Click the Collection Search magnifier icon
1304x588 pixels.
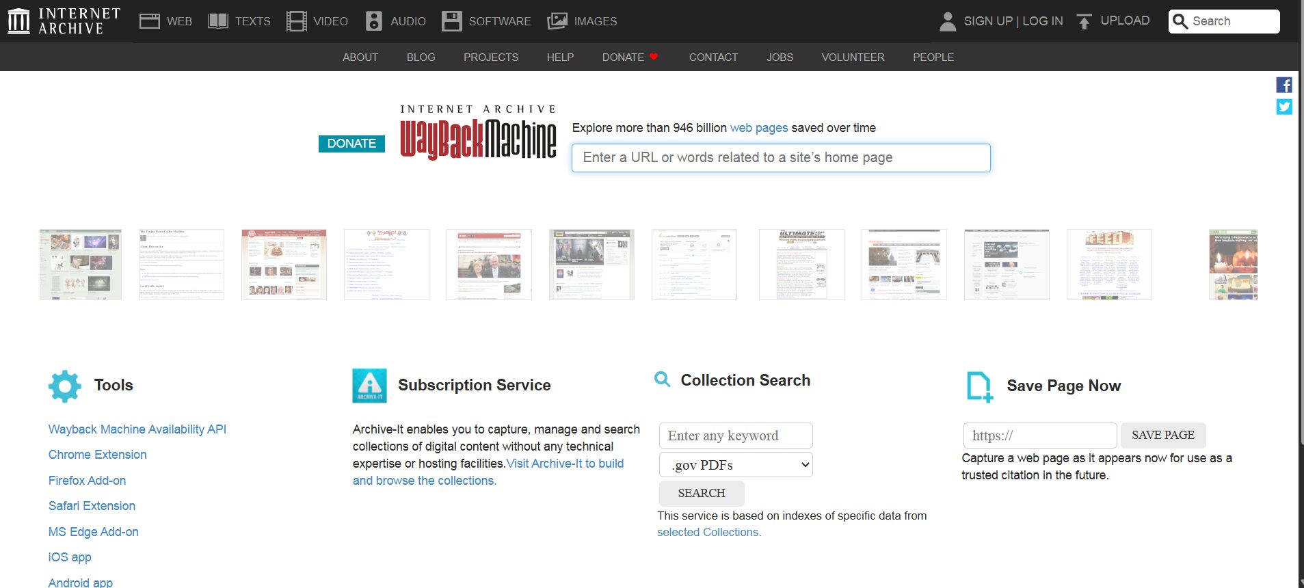[x=662, y=379]
